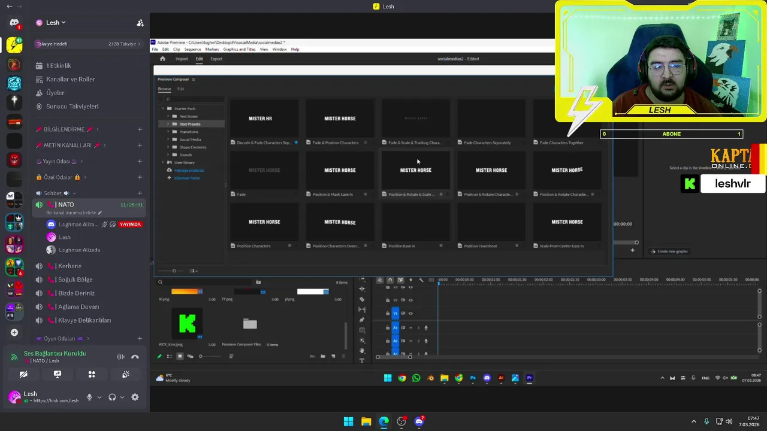Toggle Snap in timeline
The height and width of the screenshot is (431, 767).
click(x=390, y=280)
